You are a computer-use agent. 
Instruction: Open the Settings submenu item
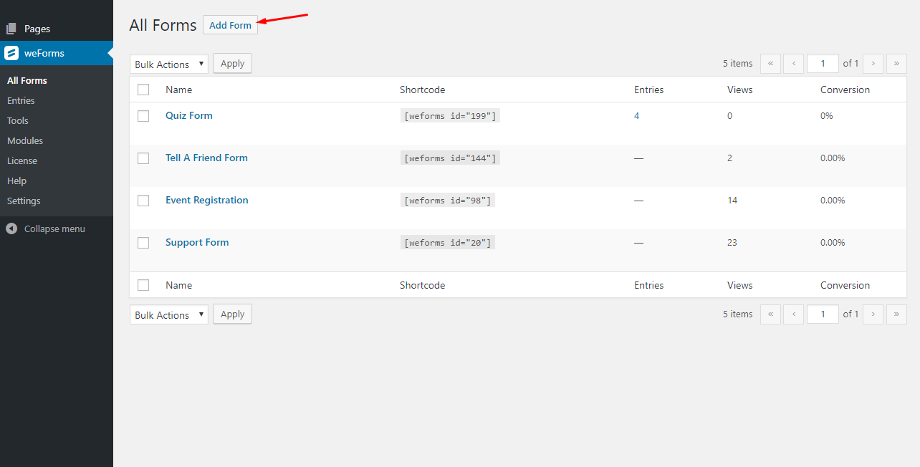click(x=24, y=201)
